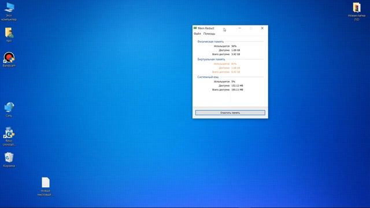
Task: Minimize the Mem Reduct window
Action: click(x=239, y=28)
